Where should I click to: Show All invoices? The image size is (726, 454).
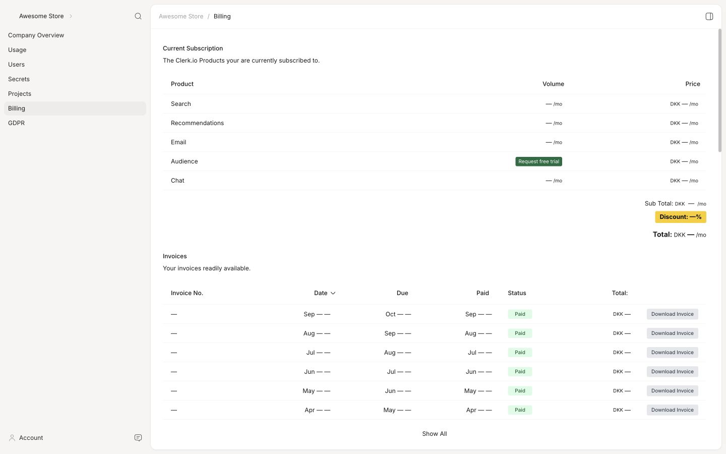tap(435, 434)
